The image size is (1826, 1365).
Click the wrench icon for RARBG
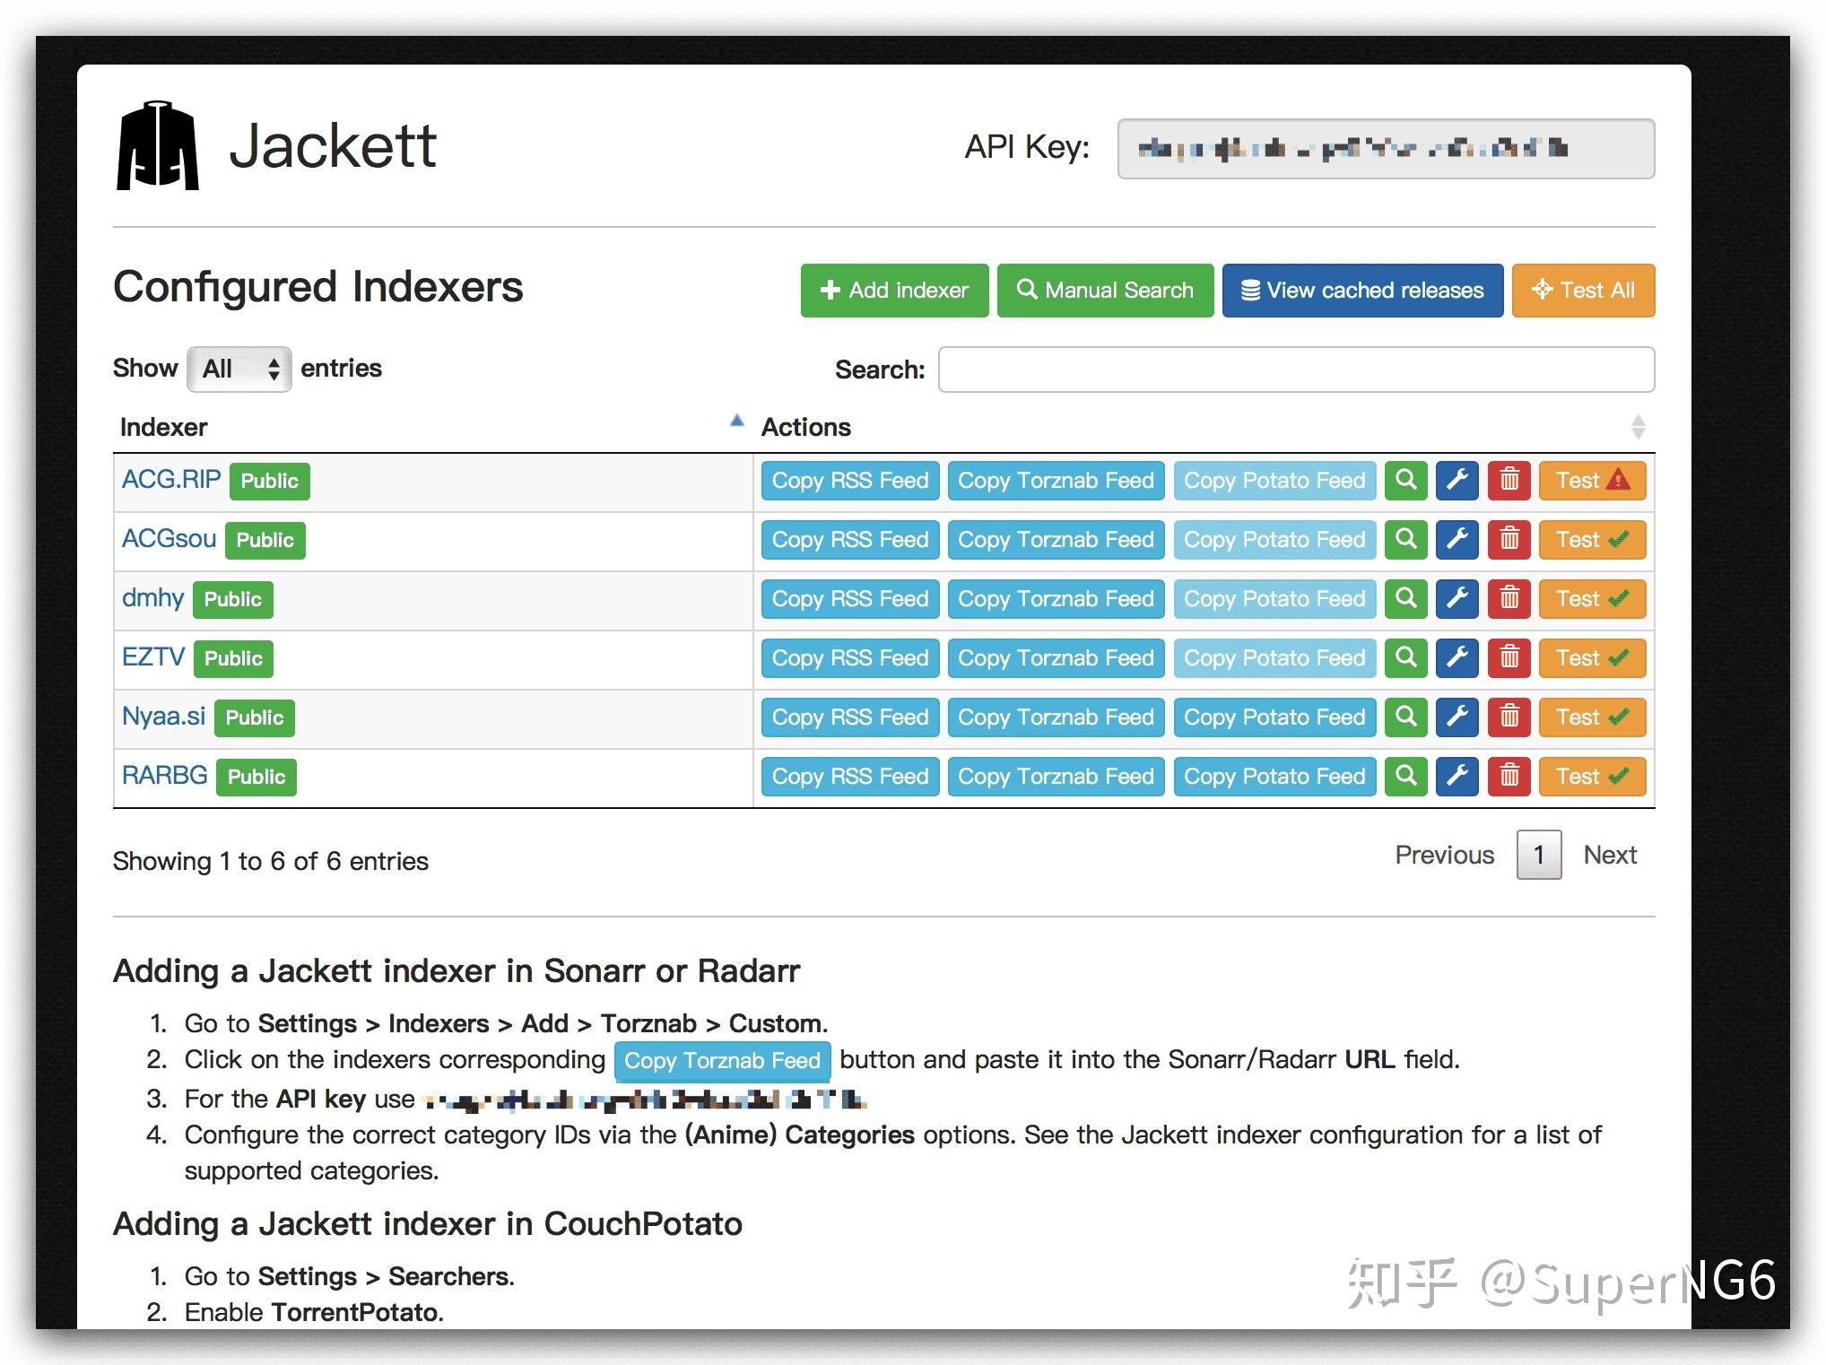(x=1456, y=777)
